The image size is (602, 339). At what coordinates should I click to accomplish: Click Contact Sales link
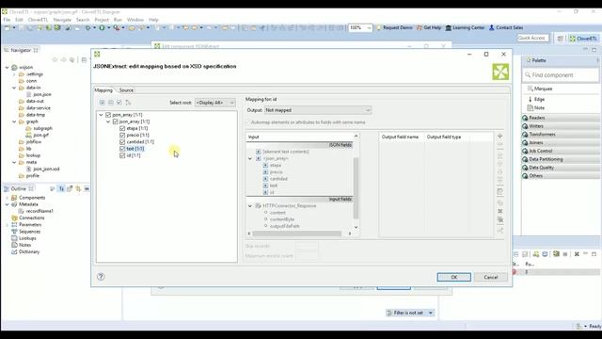pos(506,27)
